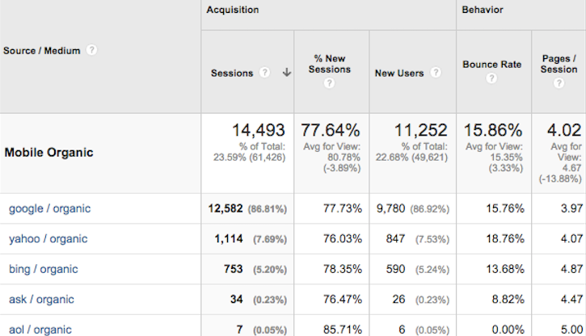Sort by % New Sessions column header
The image size is (586, 336).
[329, 64]
